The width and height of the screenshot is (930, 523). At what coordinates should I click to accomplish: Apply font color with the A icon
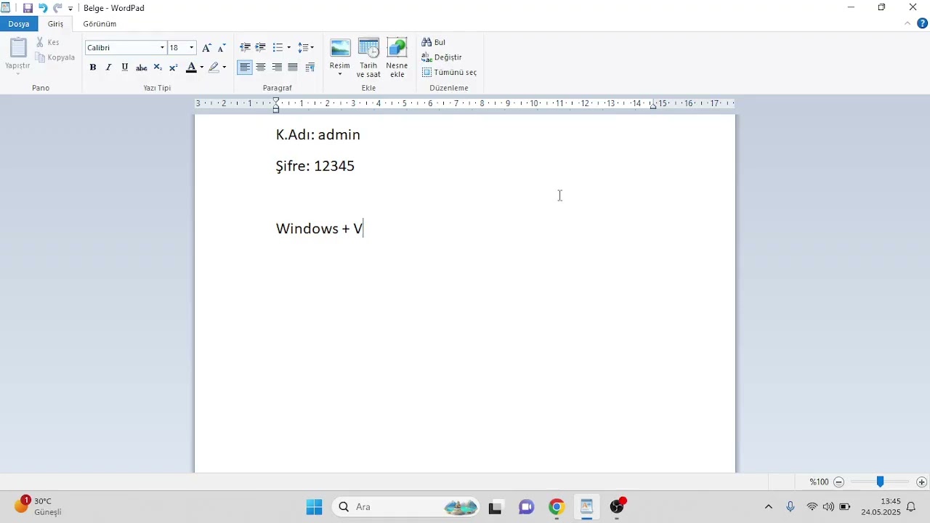pos(191,68)
